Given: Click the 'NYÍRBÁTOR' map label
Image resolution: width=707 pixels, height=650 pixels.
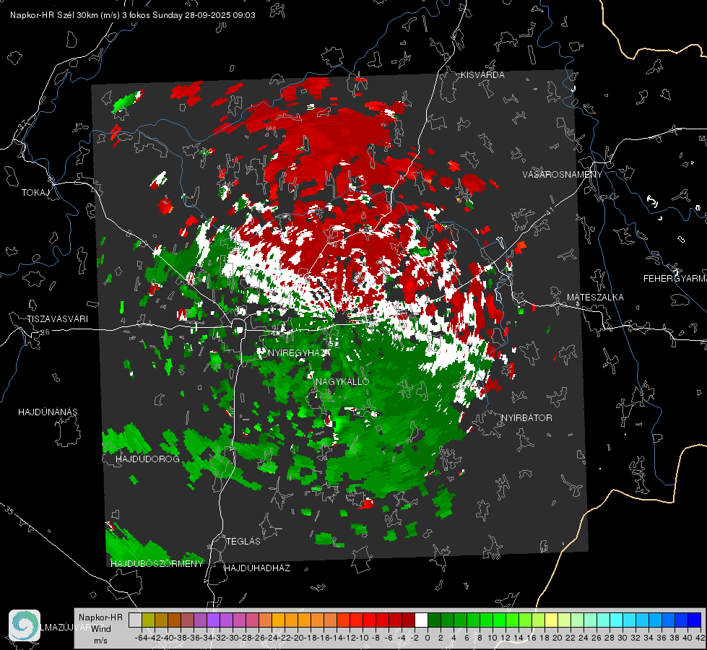Looking at the screenshot, I should pos(526,418).
